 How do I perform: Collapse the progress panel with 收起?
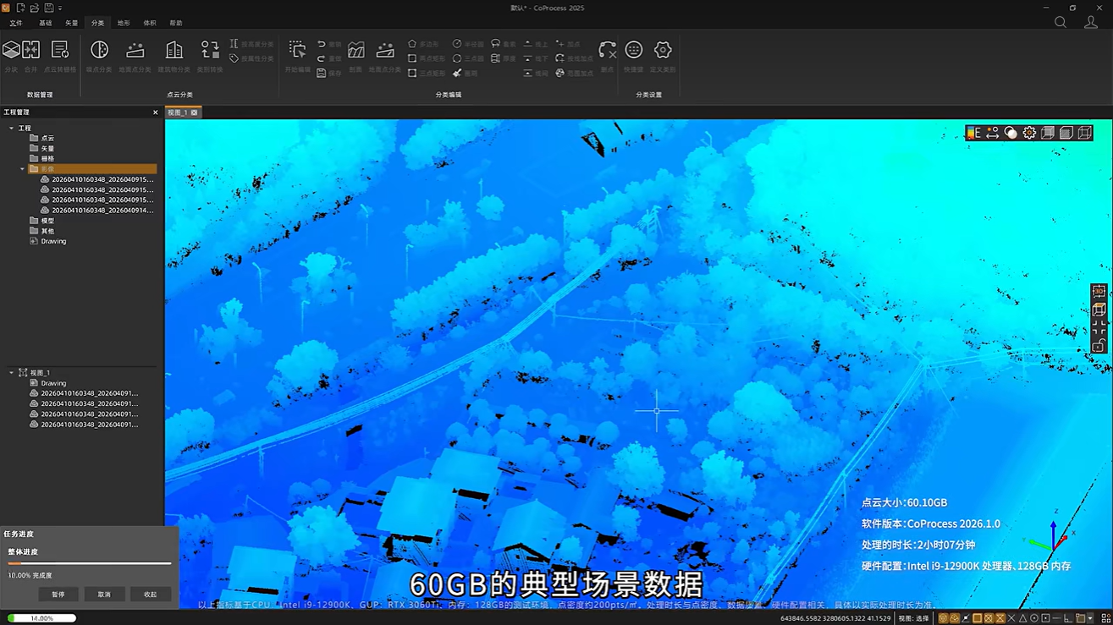(150, 595)
